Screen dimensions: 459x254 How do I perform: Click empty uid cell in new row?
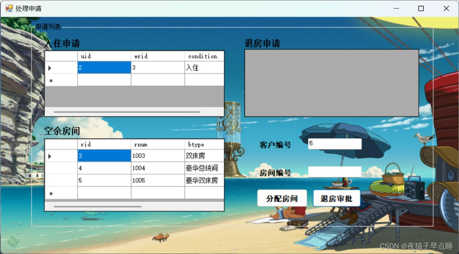[104, 80]
